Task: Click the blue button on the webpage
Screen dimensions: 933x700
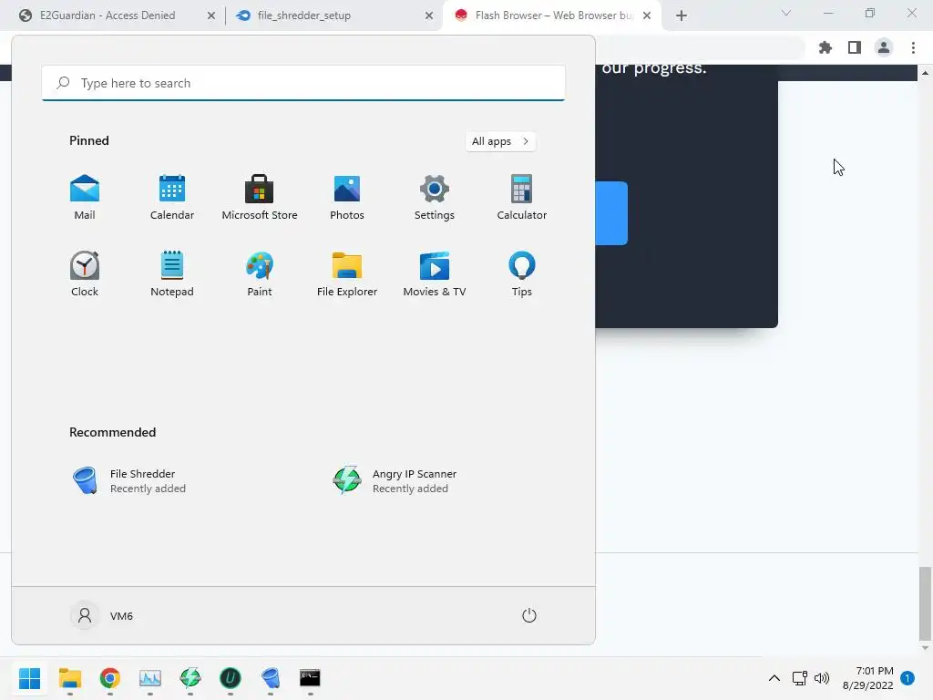Action: (611, 213)
